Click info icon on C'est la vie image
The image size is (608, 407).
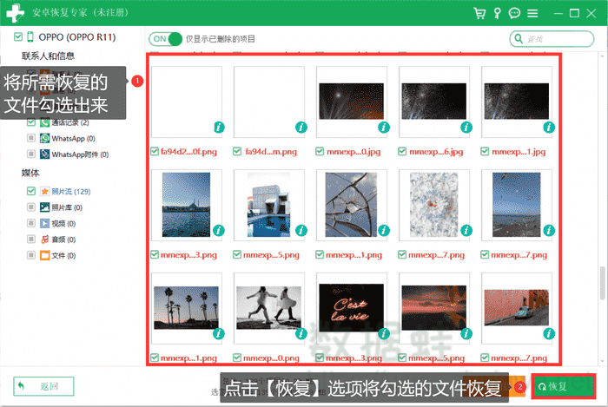click(x=384, y=333)
